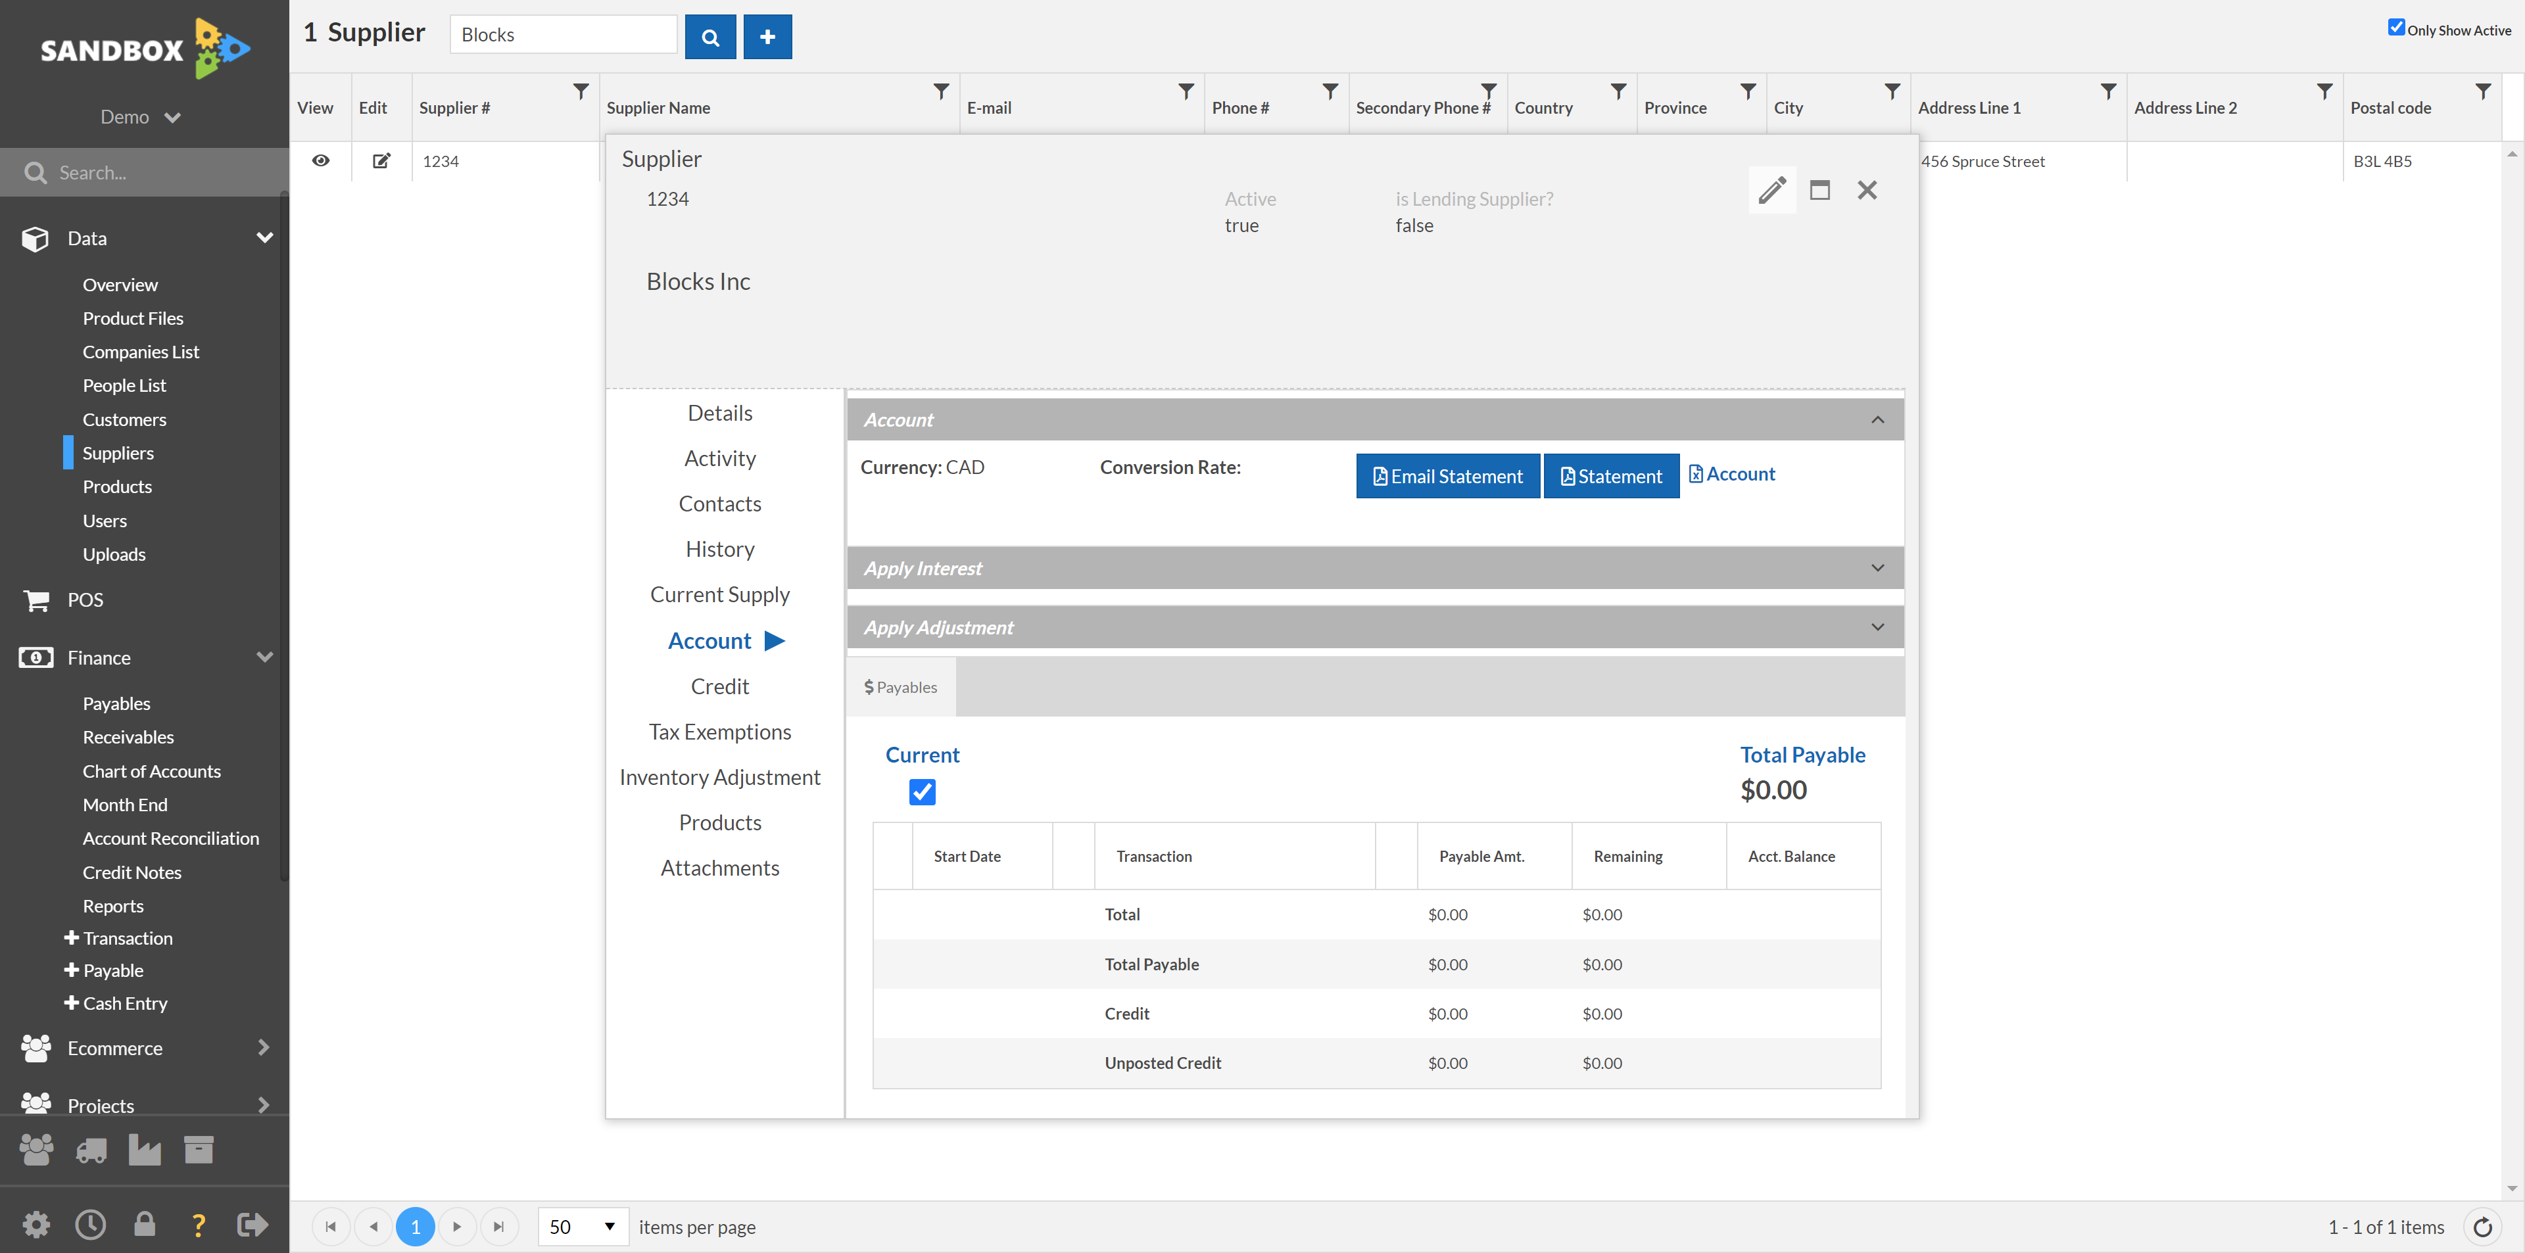Go to next page arrow
This screenshot has height=1253, width=2525.
point(457,1227)
